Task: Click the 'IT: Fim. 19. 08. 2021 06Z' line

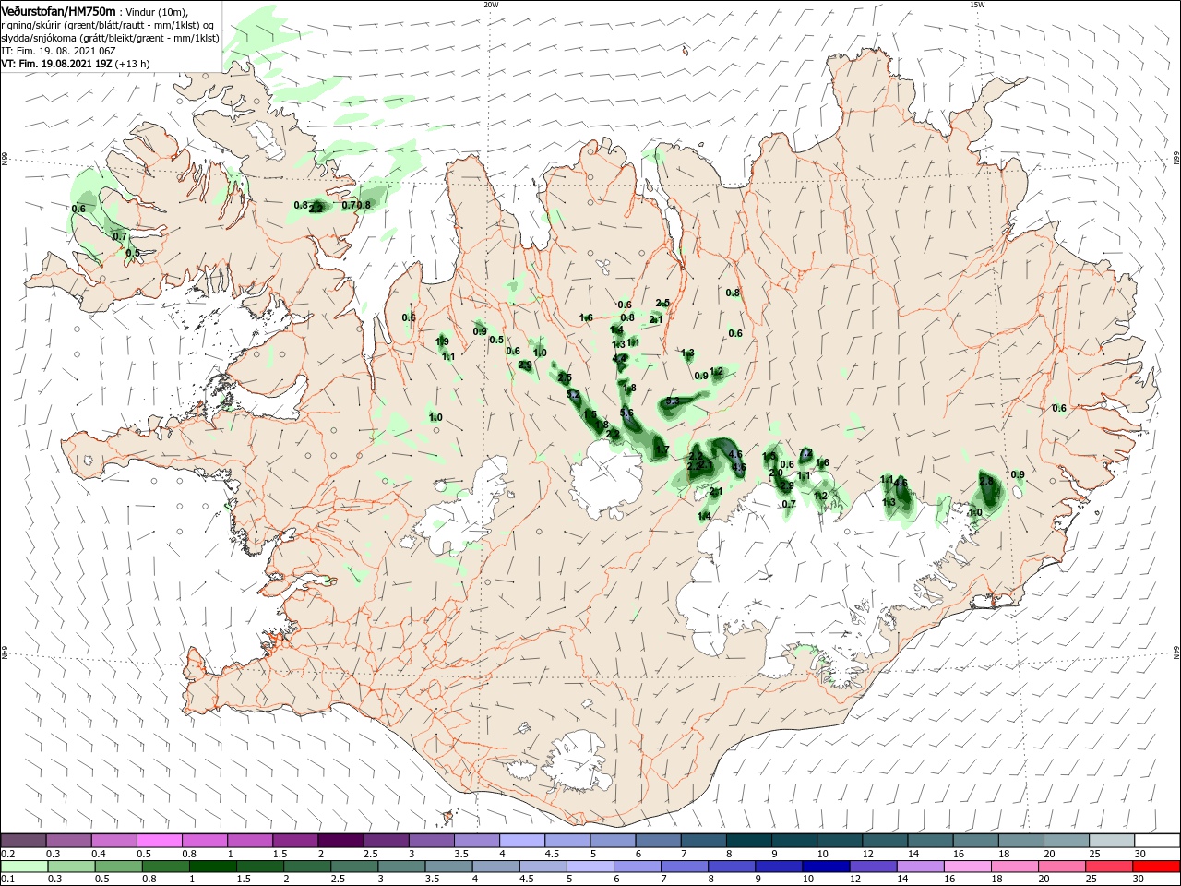Action: coord(58,51)
